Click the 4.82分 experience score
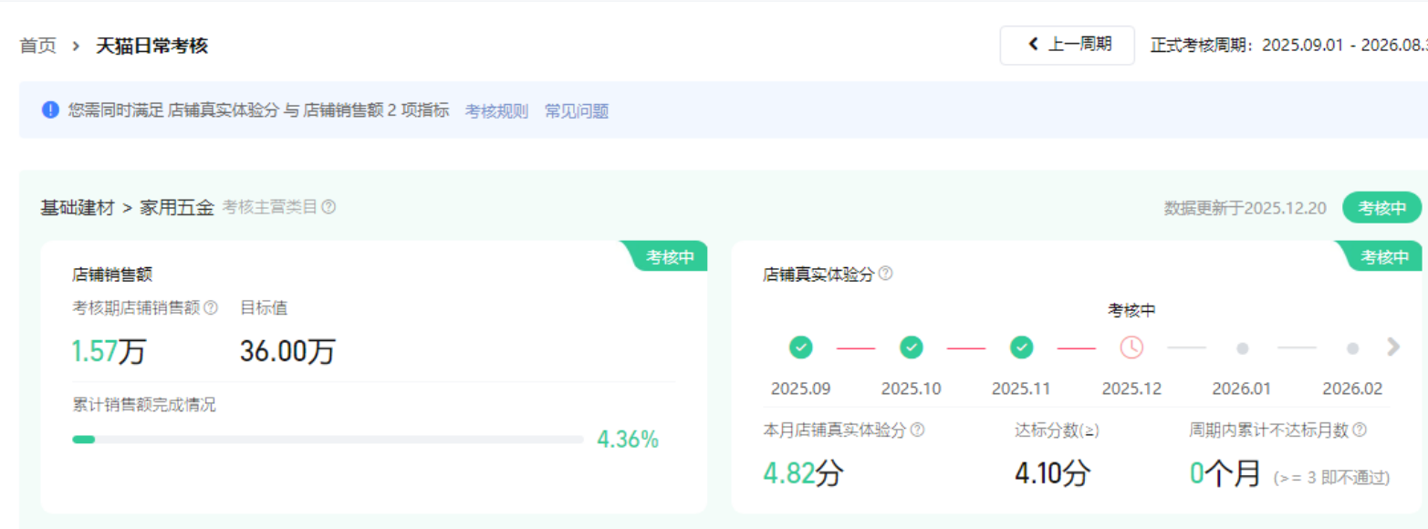1428x529 pixels. point(803,472)
